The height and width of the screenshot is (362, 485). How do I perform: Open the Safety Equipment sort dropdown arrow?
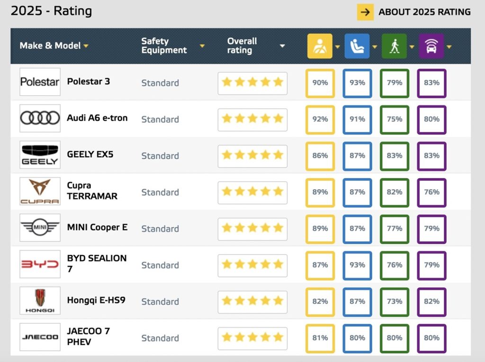202,46
